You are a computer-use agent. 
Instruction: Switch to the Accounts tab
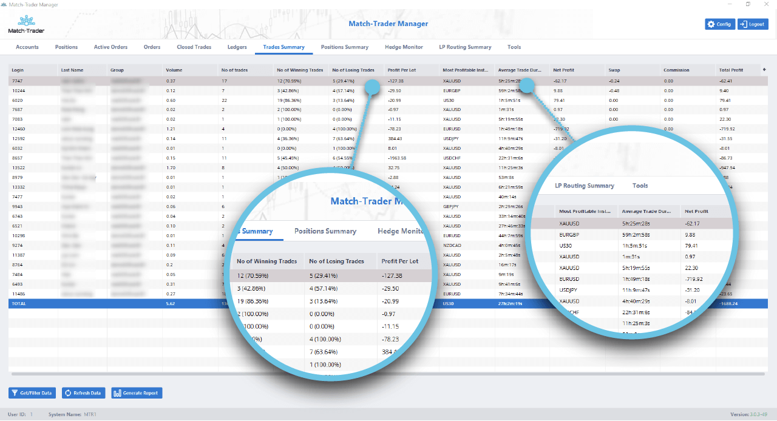[27, 47]
